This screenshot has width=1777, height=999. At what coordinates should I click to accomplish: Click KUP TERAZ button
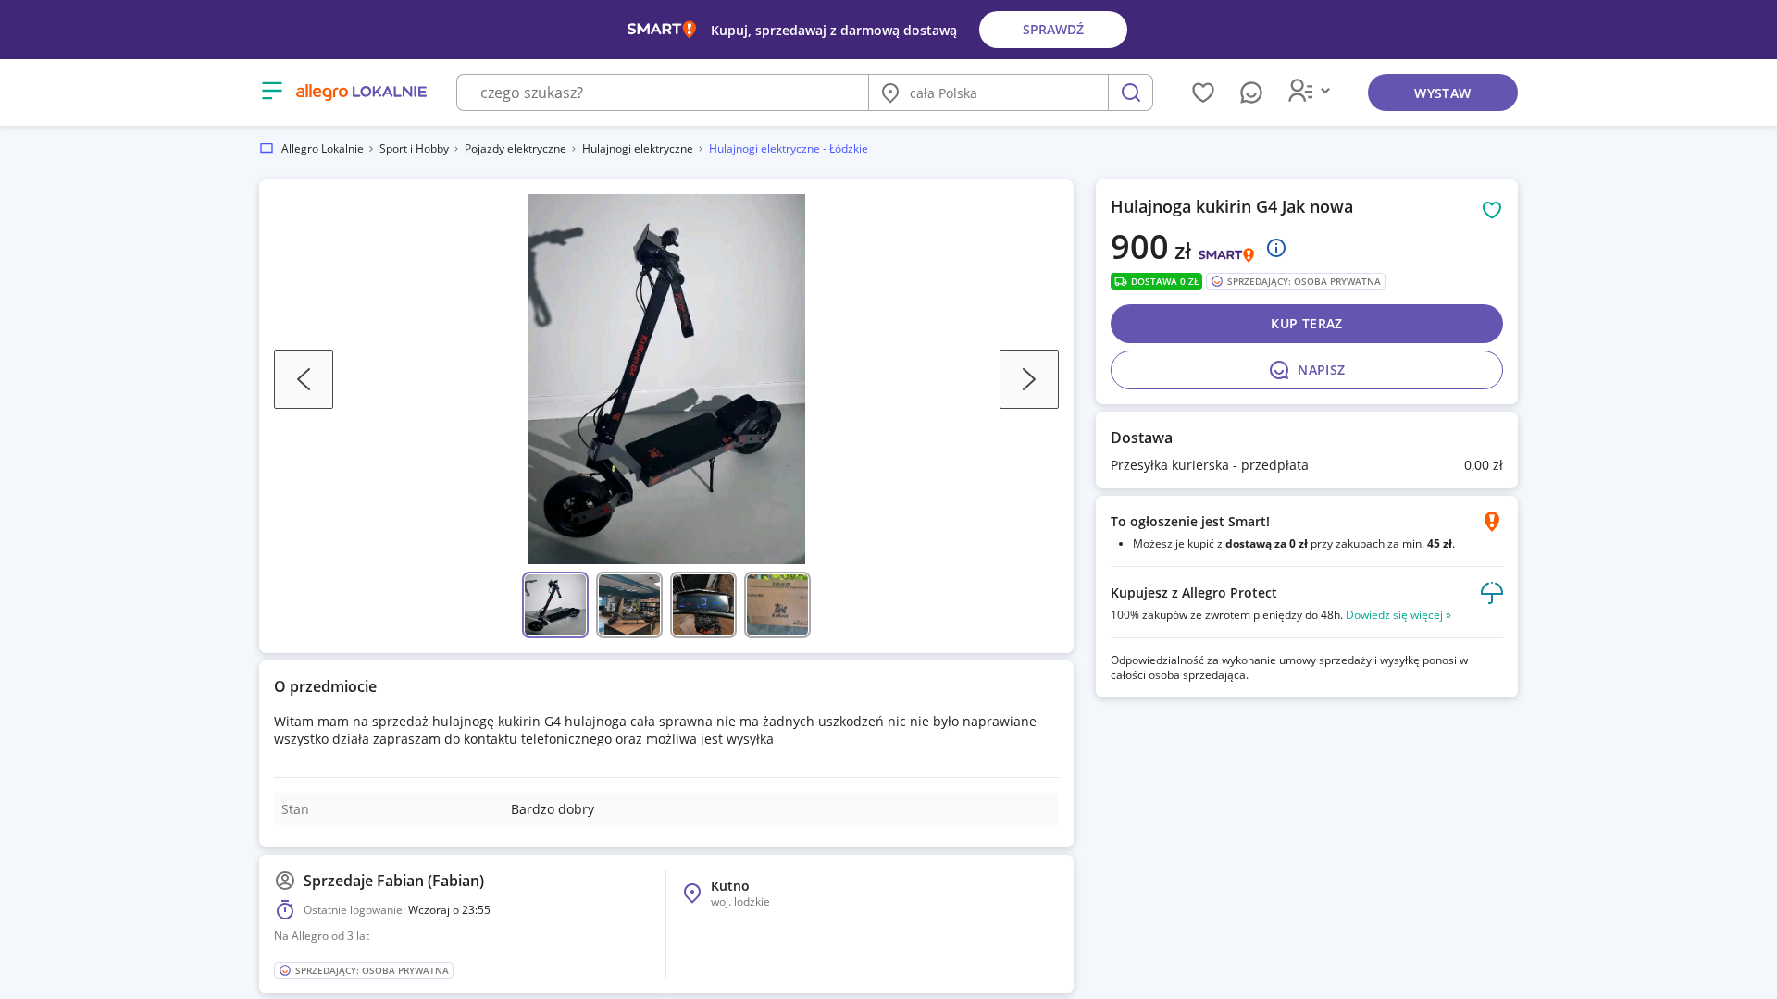(1306, 324)
